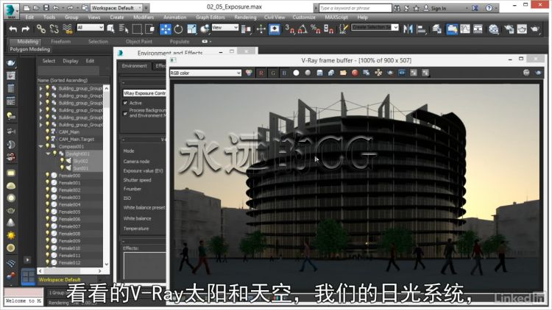Open the Customize menu
Screen dimensions: 552x310
coord(304,17)
